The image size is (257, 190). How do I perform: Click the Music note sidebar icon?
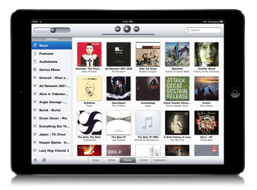35,45
